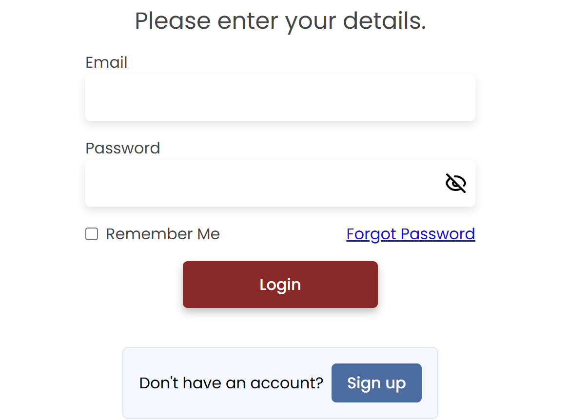Click the Email label above the field
Viewport: 588px width, 420px height.
click(106, 62)
